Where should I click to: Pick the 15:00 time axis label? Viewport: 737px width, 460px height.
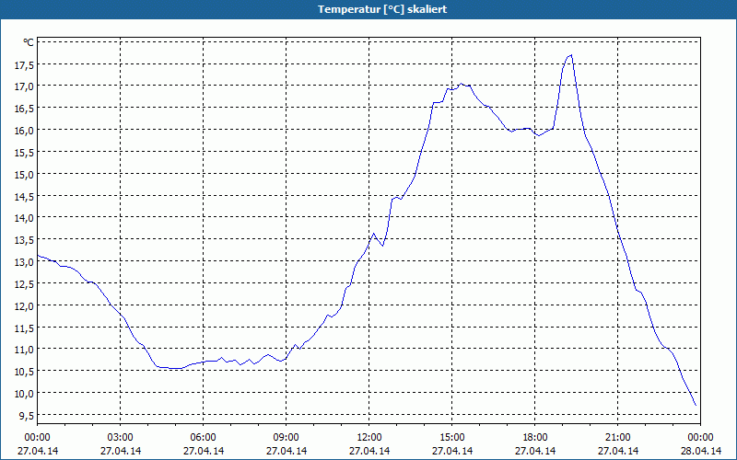point(451,438)
